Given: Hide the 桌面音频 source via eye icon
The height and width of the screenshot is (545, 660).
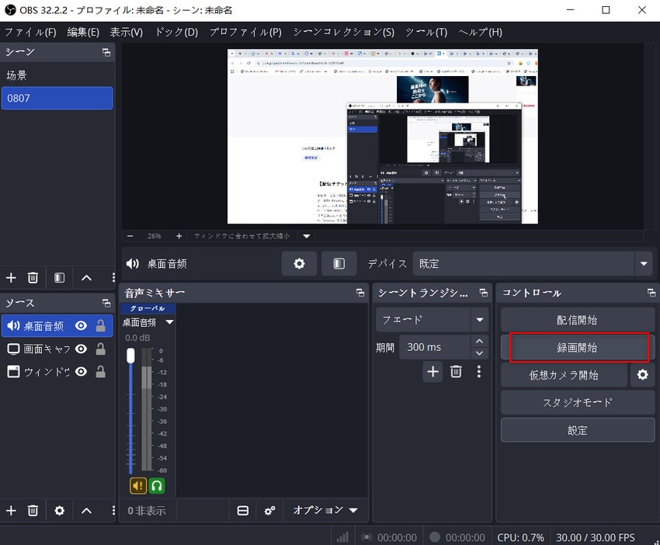Looking at the screenshot, I should pos(81,326).
